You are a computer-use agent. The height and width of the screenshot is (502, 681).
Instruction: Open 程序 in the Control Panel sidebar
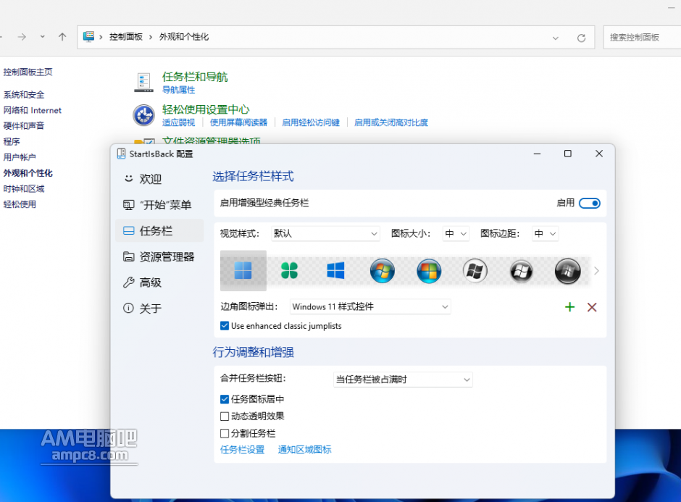(x=12, y=141)
